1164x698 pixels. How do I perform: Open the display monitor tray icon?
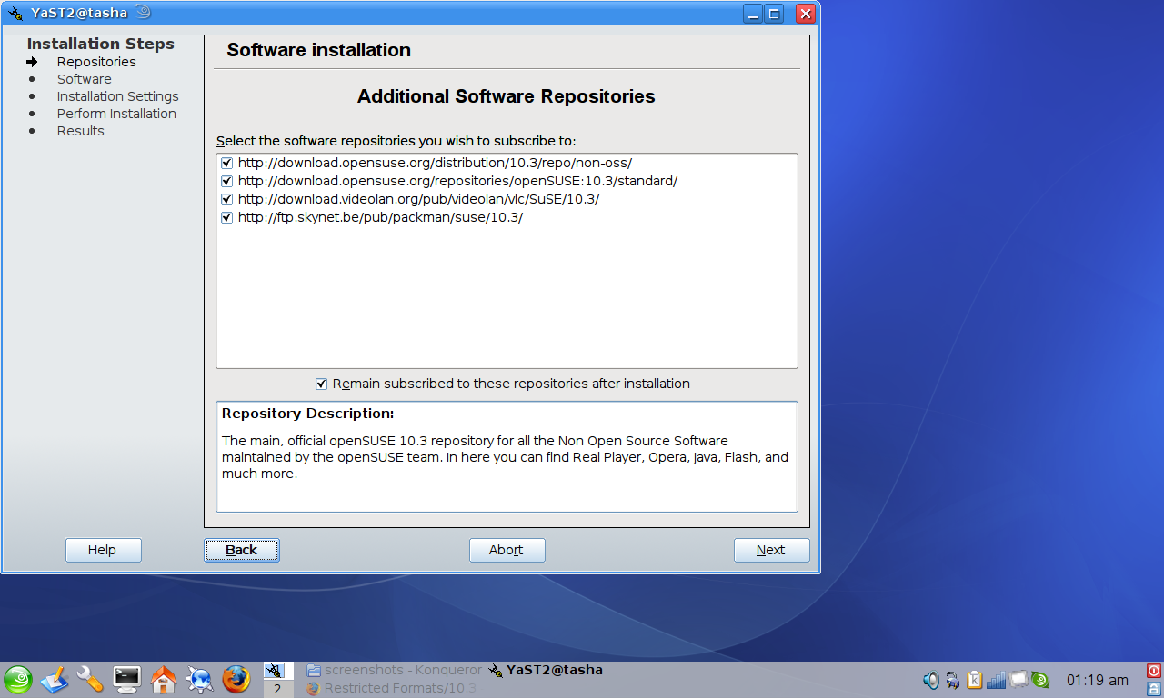1018,679
